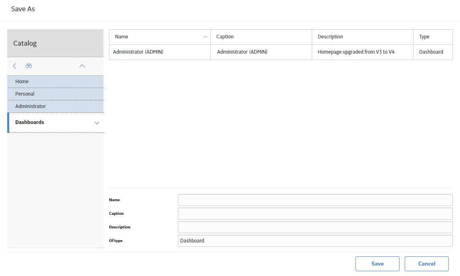Select Administrator (ADMIN) in Name column
This screenshot has height=276, width=460.
(160, 52)
